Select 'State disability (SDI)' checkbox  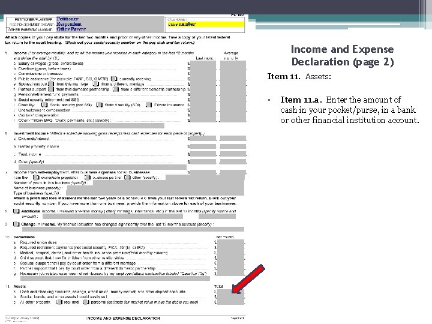coord(99,104)
